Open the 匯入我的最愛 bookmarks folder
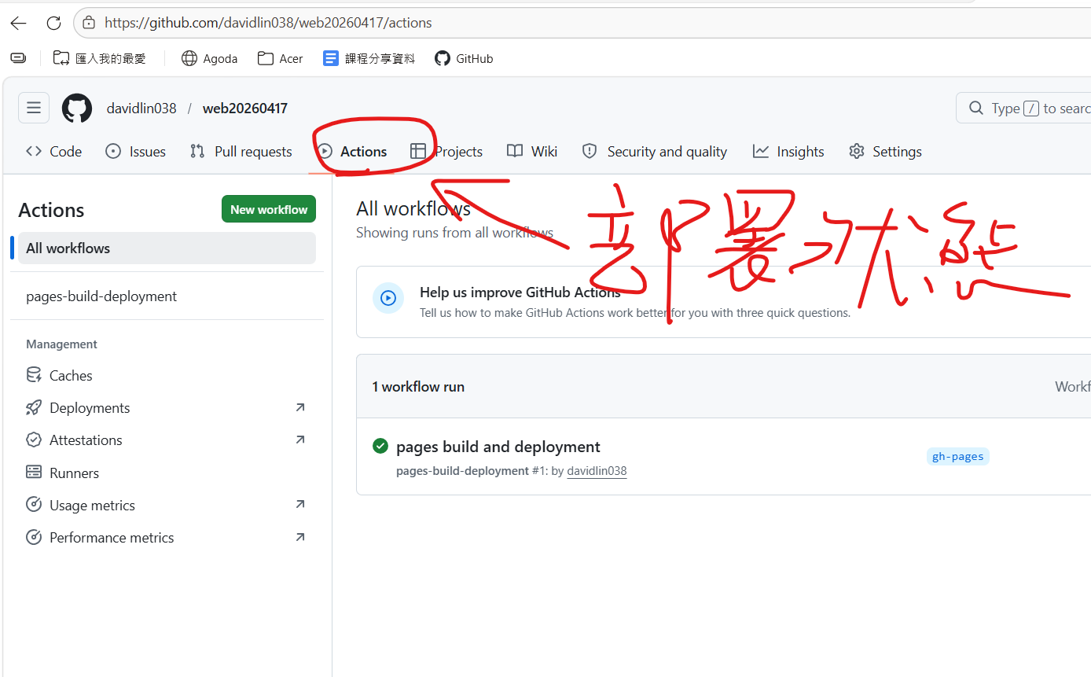The width and height of the screenshot is (1091, 677). click(x=100, y=58)
